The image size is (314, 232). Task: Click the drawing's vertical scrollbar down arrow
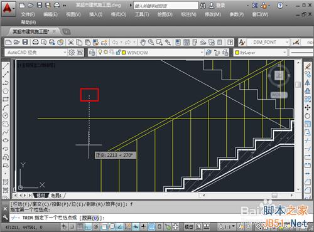coord(298,189)
